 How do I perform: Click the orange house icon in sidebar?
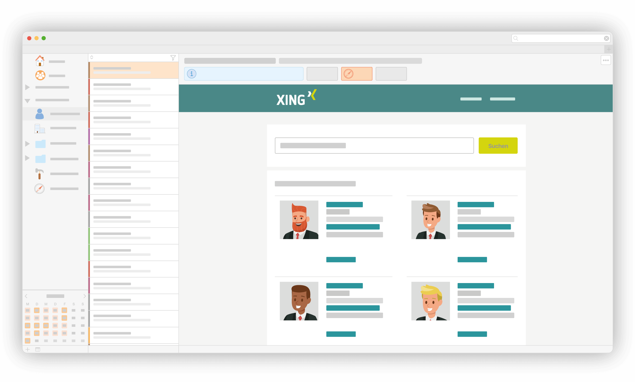coord(40,61)
